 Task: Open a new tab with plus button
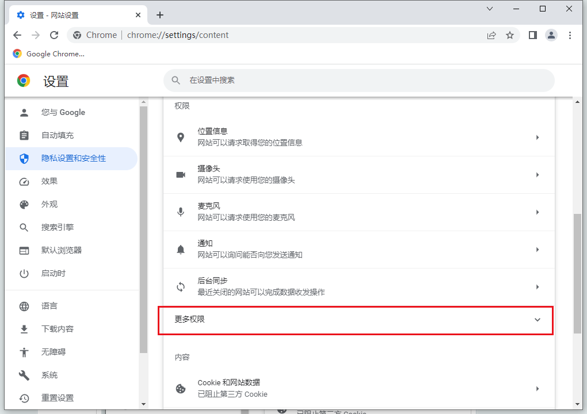pos(160,15)
